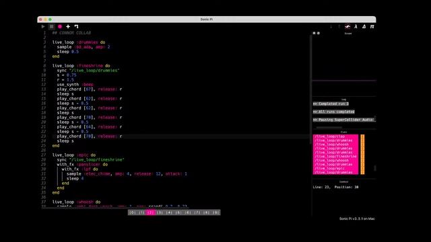Click the log panel horizontal scrollbar

tap(329, 127)
